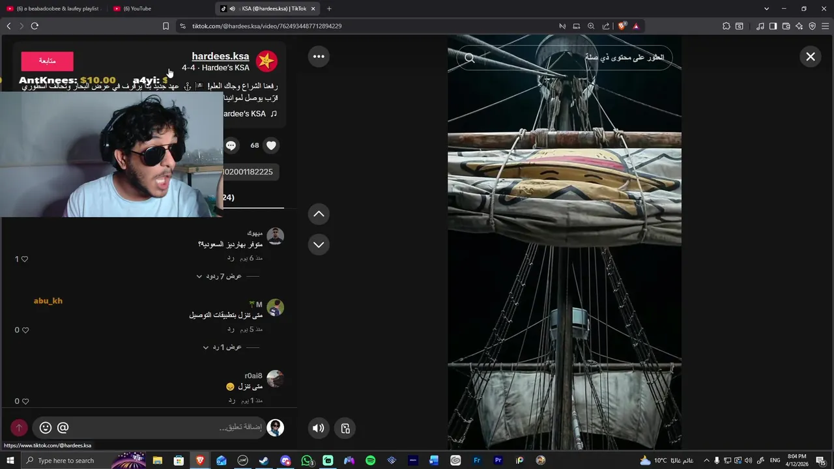Open browser extensions puzzle icon
The image size is (834, 469).
click(726, 26)
